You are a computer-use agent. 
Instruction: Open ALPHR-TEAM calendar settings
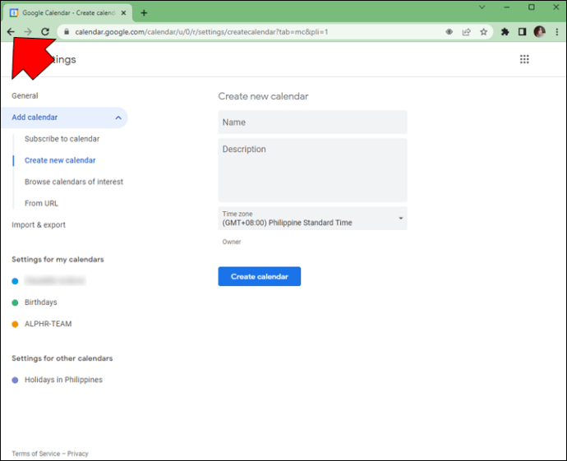click(48, 324)
